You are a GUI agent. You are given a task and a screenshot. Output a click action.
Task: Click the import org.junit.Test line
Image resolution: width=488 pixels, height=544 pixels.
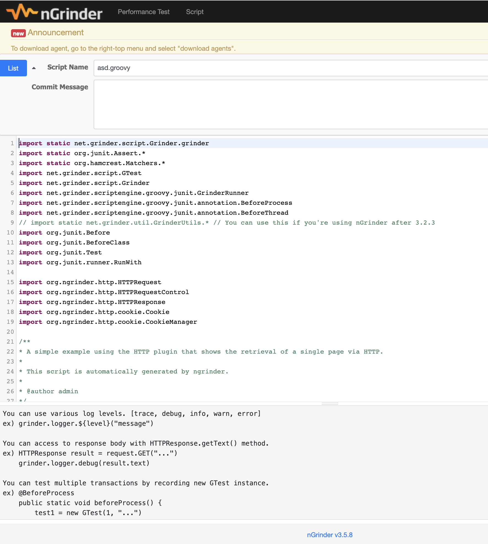tap(60, 252)
